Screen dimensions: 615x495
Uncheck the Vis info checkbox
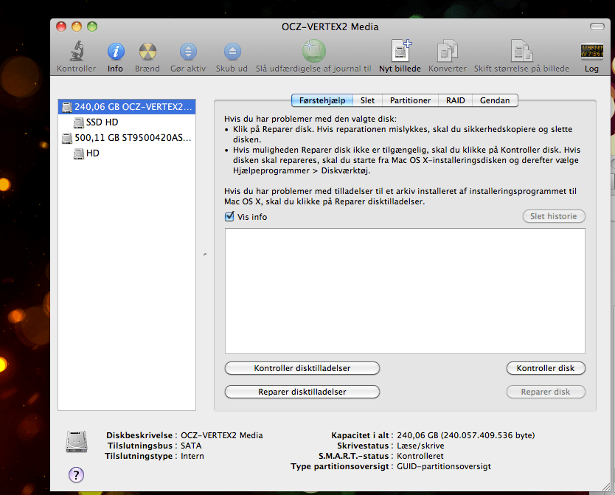229,217
